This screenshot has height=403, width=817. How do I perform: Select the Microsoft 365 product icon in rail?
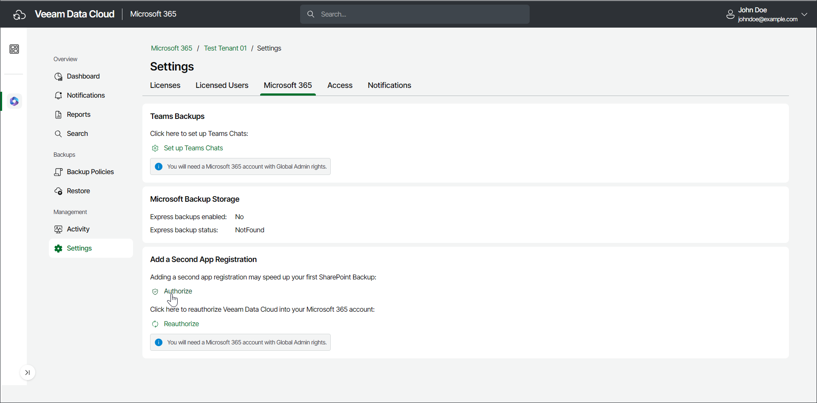(x=14, y=101)
